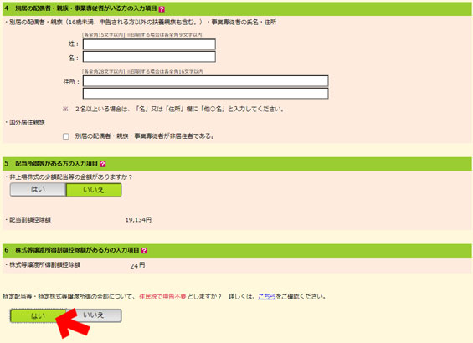This screenshot has width=473, height=343.
Task: Focus the 名 given name input field
Action: 149,57
